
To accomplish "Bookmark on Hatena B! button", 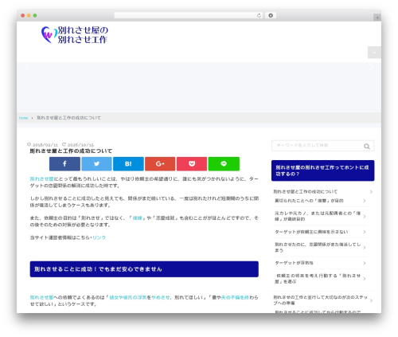I will pyautogui.click(x=128, y=164).
